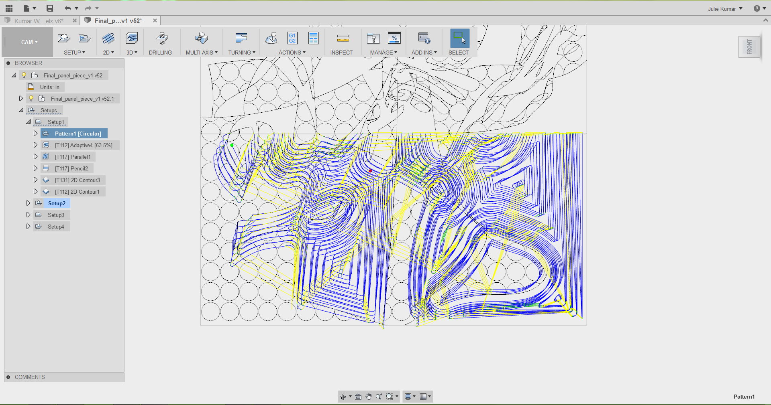Redo the last action
This screenshot has height=405, width=771.
pos(88,8)
